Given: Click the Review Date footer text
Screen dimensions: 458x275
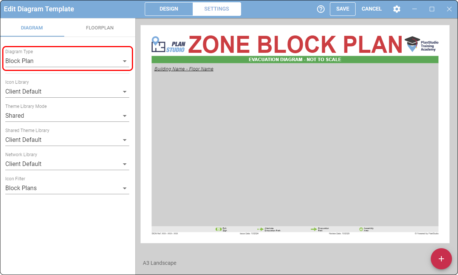Looking at the screenshot, I should tap(339, 234).
